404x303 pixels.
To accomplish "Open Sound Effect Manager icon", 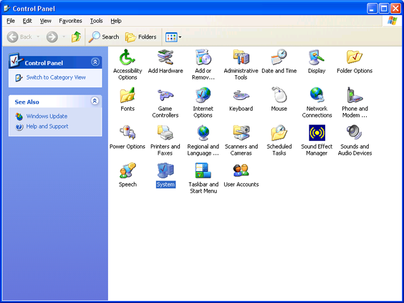I will point(316,134).
